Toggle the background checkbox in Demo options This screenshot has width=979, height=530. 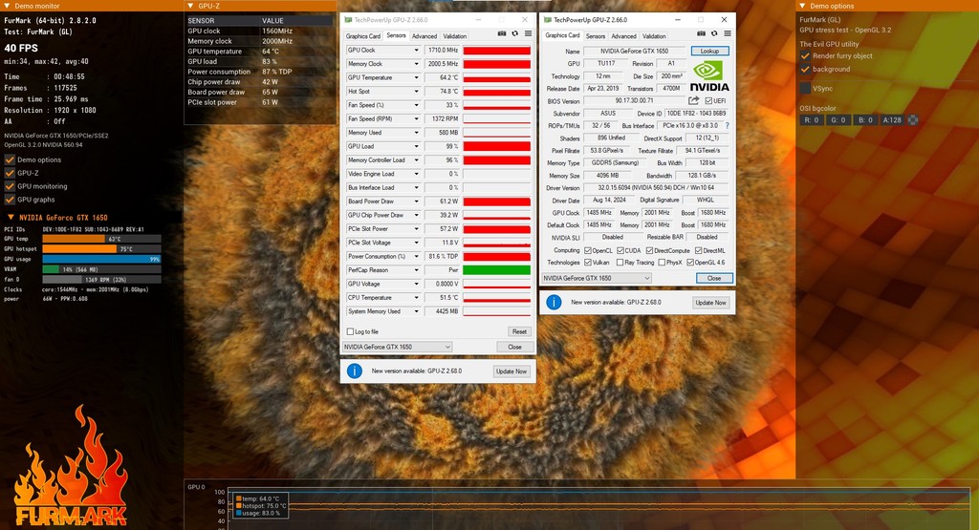tap(805, 69)
